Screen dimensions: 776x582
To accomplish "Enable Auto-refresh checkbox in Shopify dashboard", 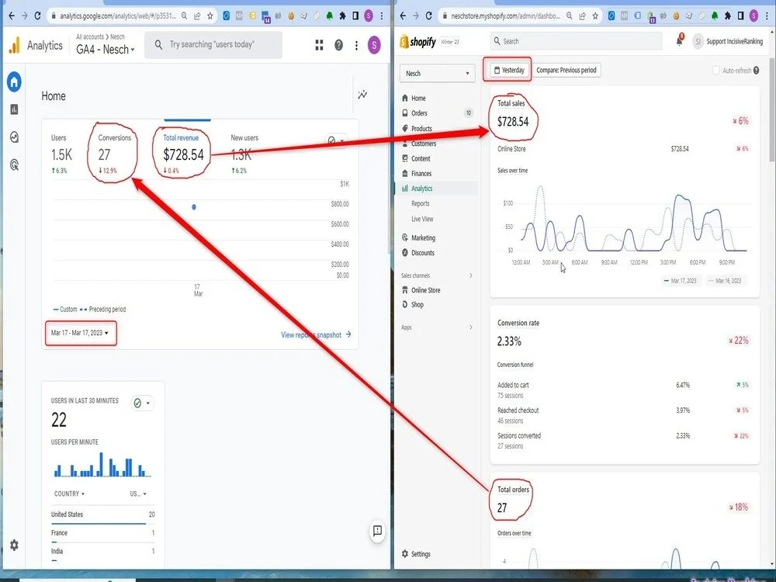I will pyautogui.click(x=715, y=71).
